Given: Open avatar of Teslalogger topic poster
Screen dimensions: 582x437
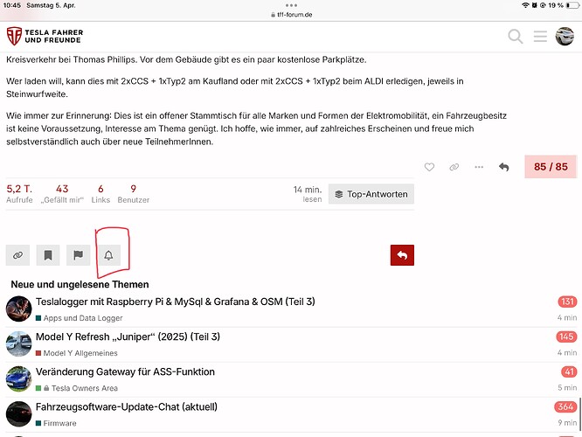Looking at the screenshot, I should [18, 309].
